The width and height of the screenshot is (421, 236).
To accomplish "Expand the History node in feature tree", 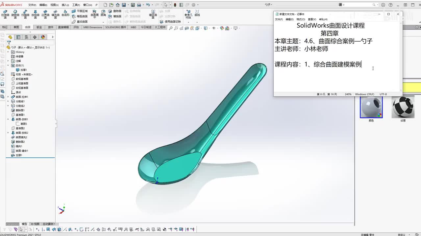I will click(x=8, y=52).
